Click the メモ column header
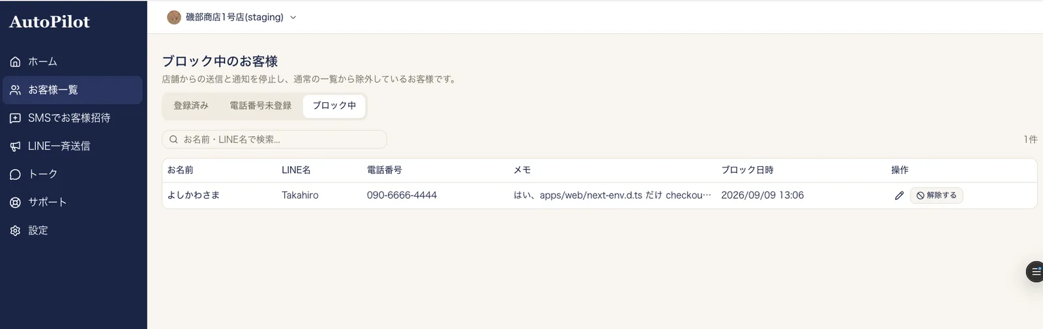1043x329 pixels. tap(522, 170)
